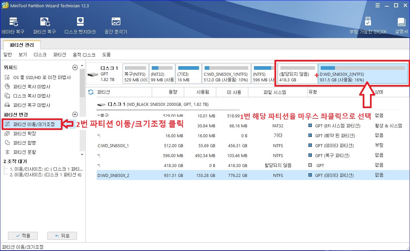Click the 16.00 MB capacity cell of the 기타 row
The image size is (410, 251).
174,136
